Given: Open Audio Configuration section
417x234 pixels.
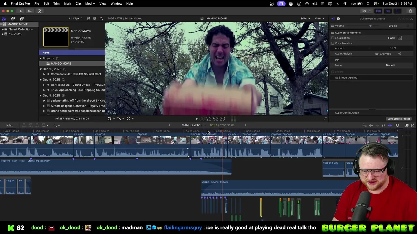Looking at the screenshot, I should [x=347, y=113].
